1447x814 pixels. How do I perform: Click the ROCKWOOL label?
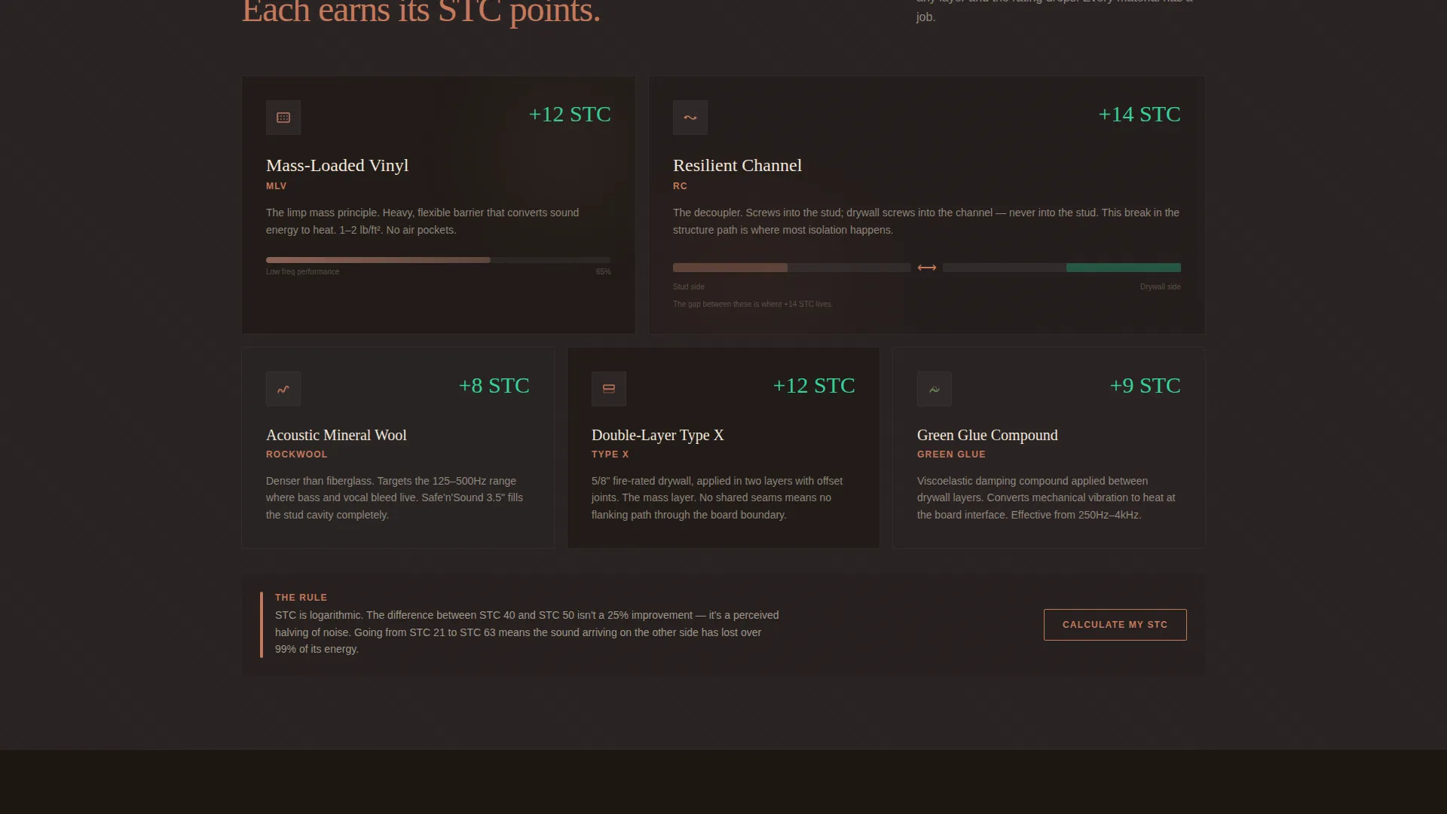click(x=297, y=454)
